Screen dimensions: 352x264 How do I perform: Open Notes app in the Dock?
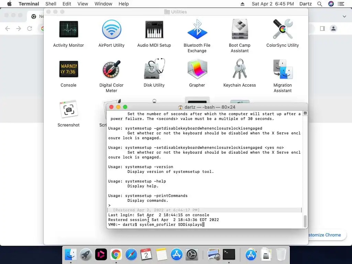[162, 254]
